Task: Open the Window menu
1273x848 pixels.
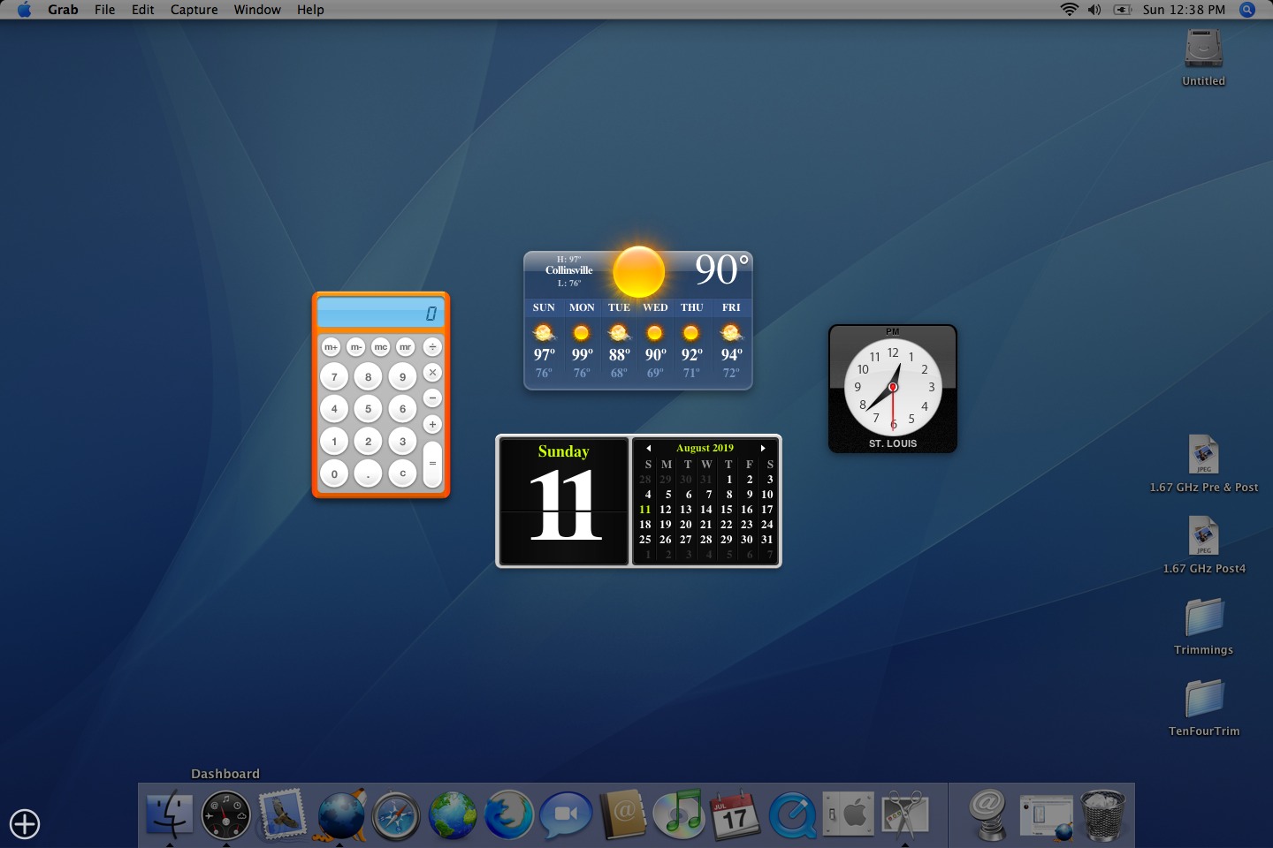Action: (257, 10)
